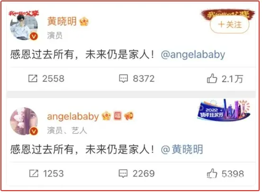Click the verified V badge on 黄晓明's avatar
This screenshot has height=193, width=262.
[34, 36]
